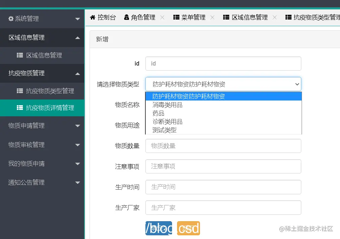This screenshot has width=340, height=239.
Task: Focus the 生产厂家 input field
Action: pos(223,208)
